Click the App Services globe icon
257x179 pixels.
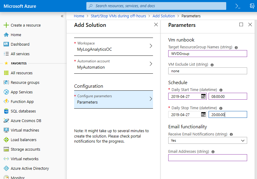coord(6,92)
